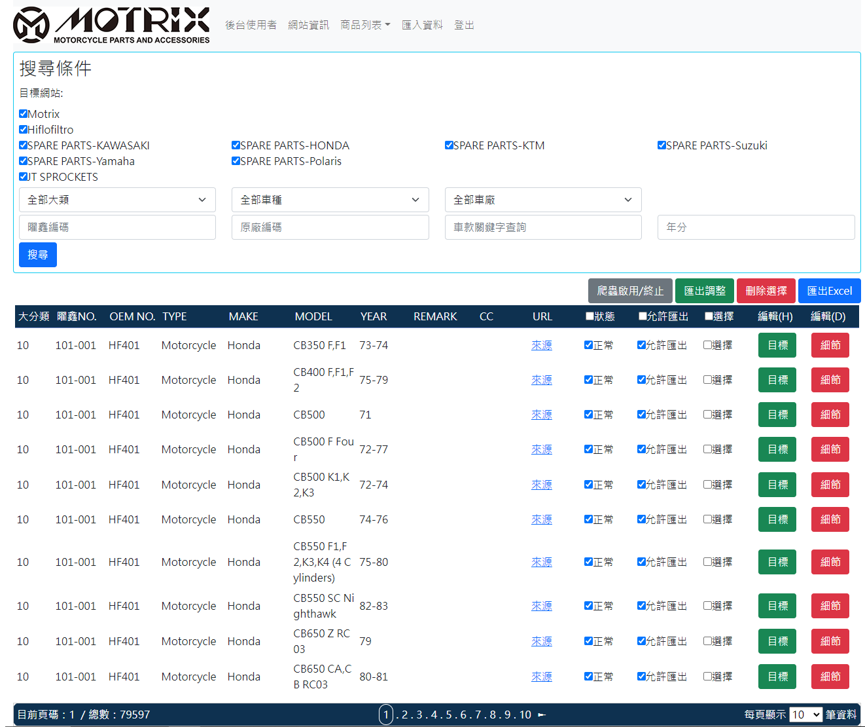Open 來源 link for CB550 74-76 row
The image size is (865, 727).
pos(542,519)
